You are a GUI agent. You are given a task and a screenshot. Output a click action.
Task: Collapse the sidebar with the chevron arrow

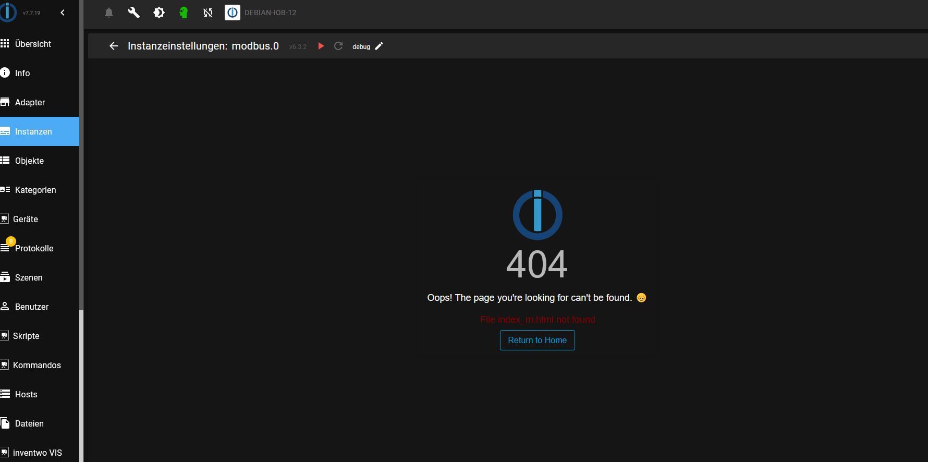coord(63,13)
